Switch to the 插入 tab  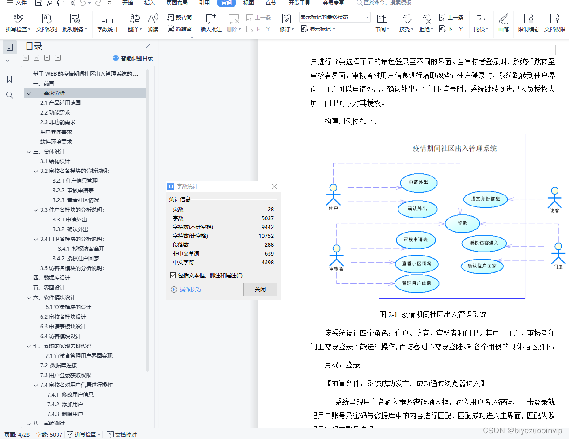[x=150, y=3]
